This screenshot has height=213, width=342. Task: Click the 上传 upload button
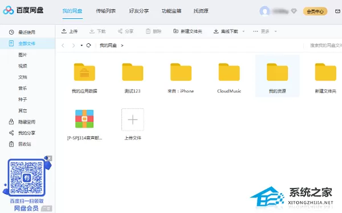click(70, 31)
